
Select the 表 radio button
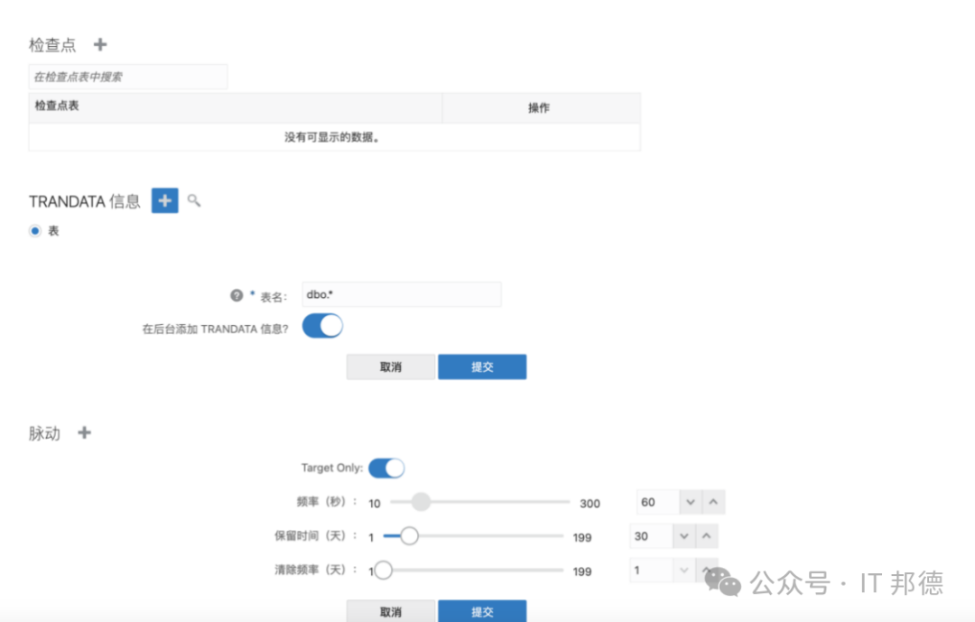(x=35, y=231)
